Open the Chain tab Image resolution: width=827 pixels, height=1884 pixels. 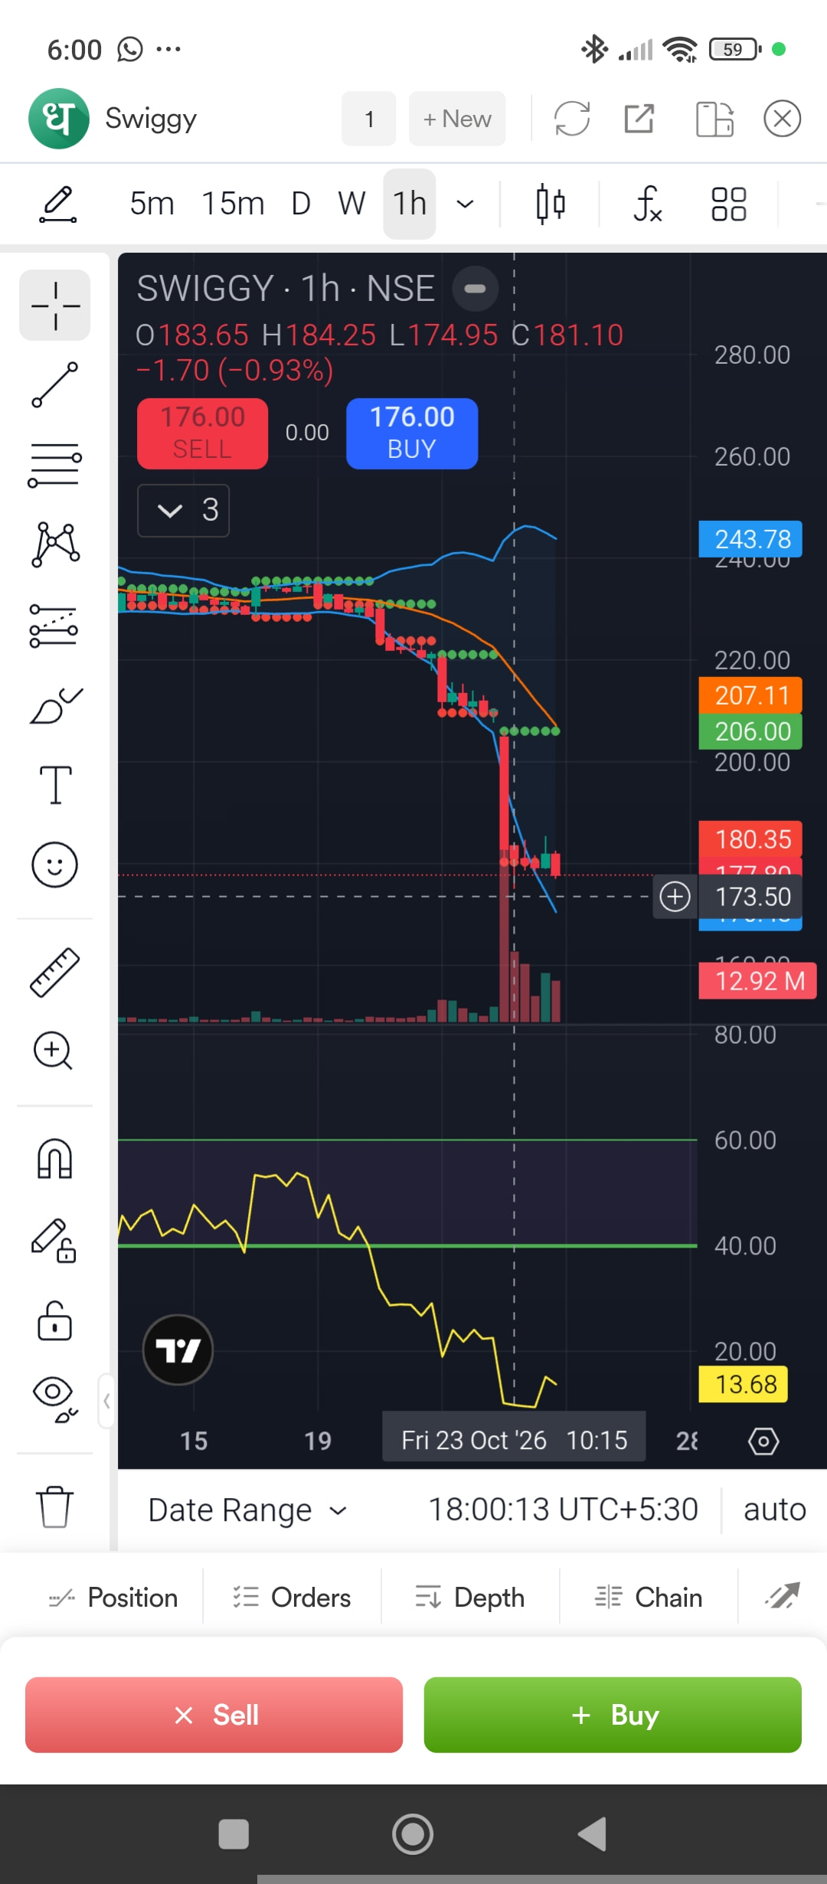click(x=649, y=1598)
